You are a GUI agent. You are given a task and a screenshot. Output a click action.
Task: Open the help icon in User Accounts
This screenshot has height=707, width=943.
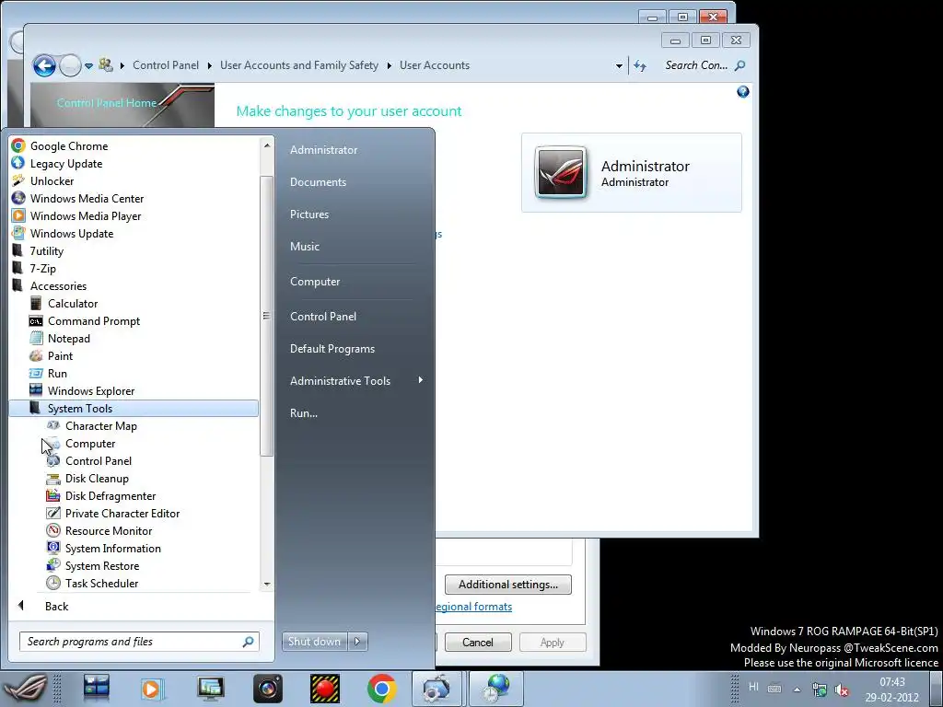pos(743,92)
